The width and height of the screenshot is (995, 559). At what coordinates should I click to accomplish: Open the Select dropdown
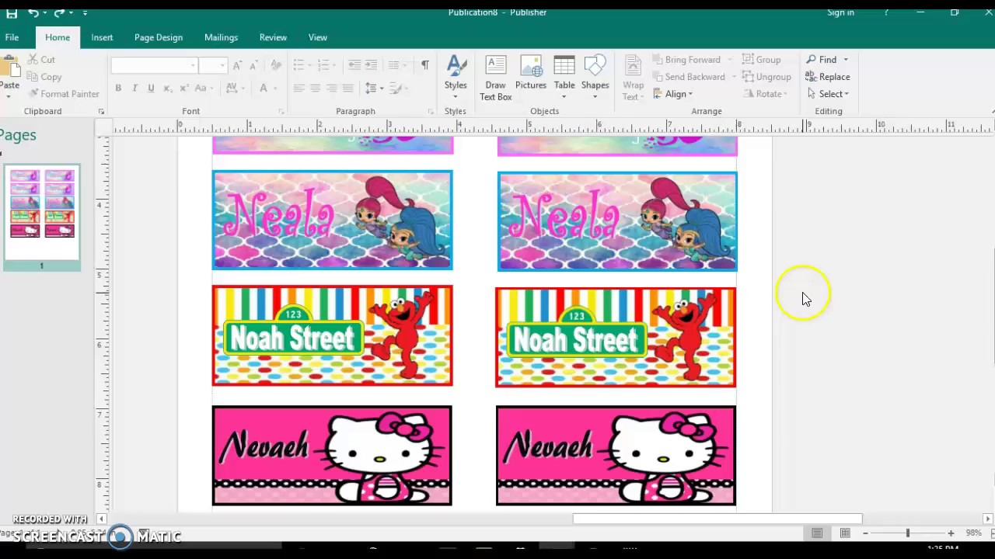(x=828, y=94)
